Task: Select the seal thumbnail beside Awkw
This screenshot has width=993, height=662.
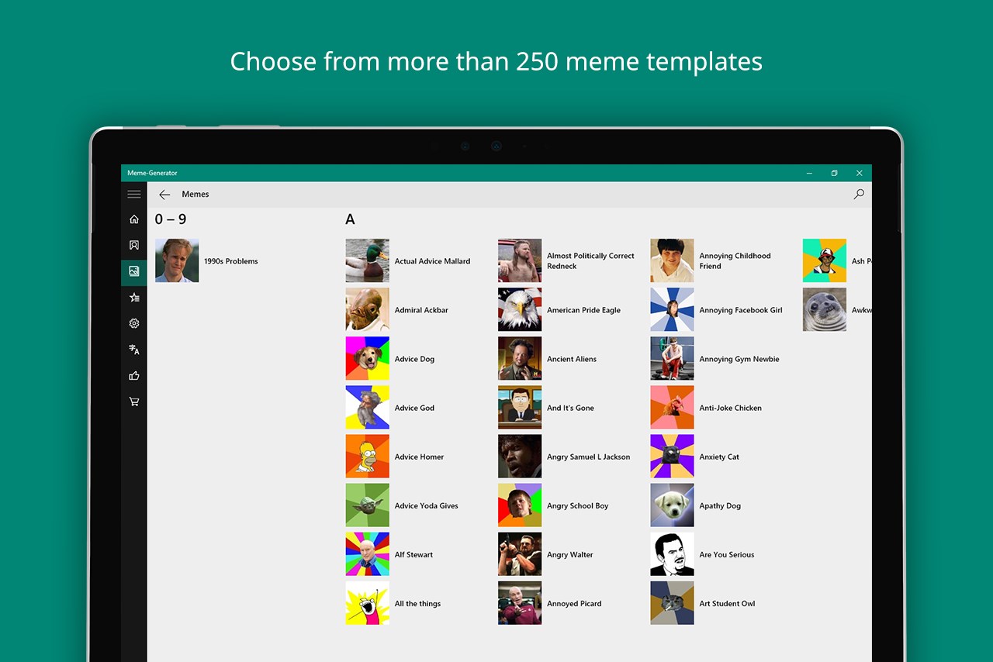Action: (825, 309)
